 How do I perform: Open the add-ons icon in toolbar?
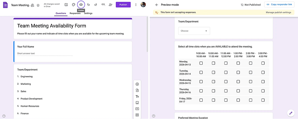[66, 5]
